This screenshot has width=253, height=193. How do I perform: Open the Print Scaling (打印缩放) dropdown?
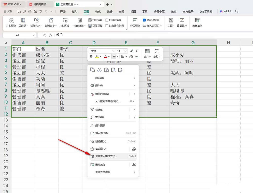coord(79,23)
